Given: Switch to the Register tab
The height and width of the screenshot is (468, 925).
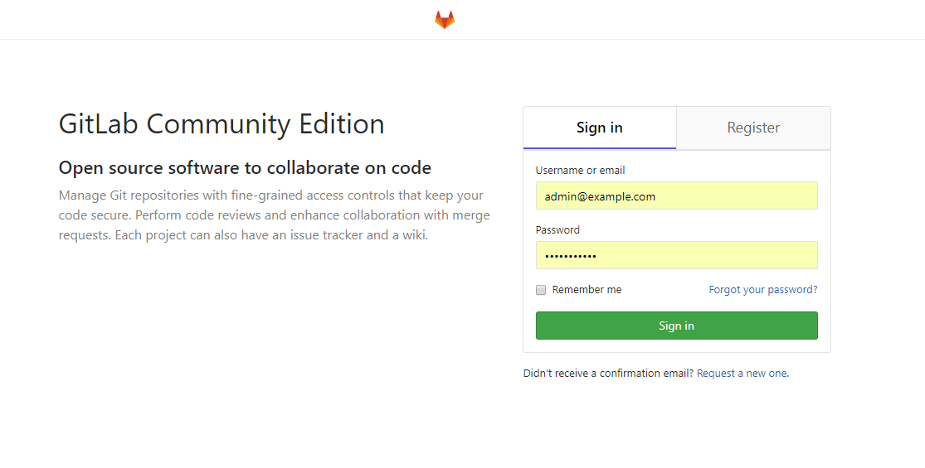Looking at the screenshot, I should click(753, 128).
